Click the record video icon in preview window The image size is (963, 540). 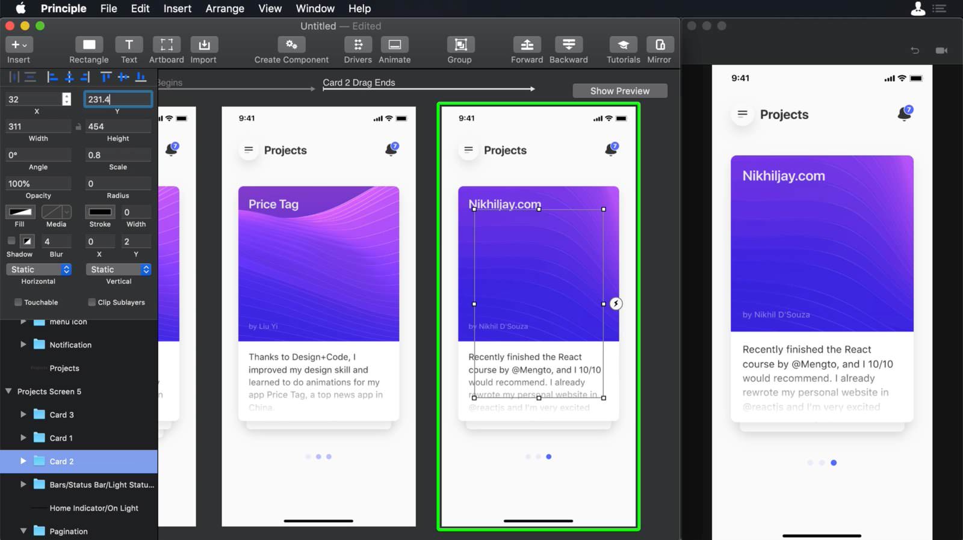pyautogui.click(x=941, y=51)
